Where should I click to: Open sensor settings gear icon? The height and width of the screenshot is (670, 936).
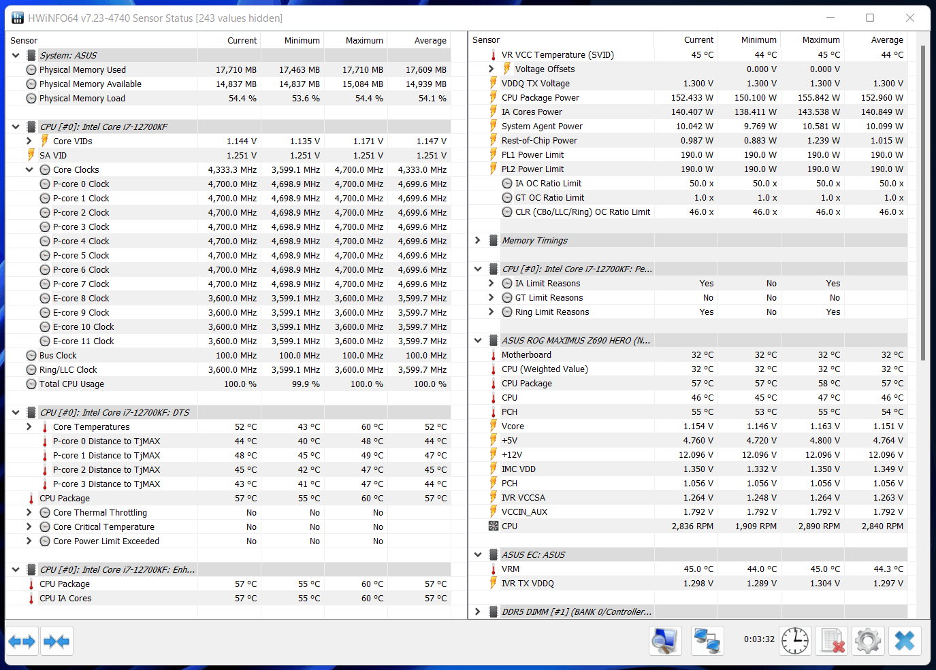868,641
